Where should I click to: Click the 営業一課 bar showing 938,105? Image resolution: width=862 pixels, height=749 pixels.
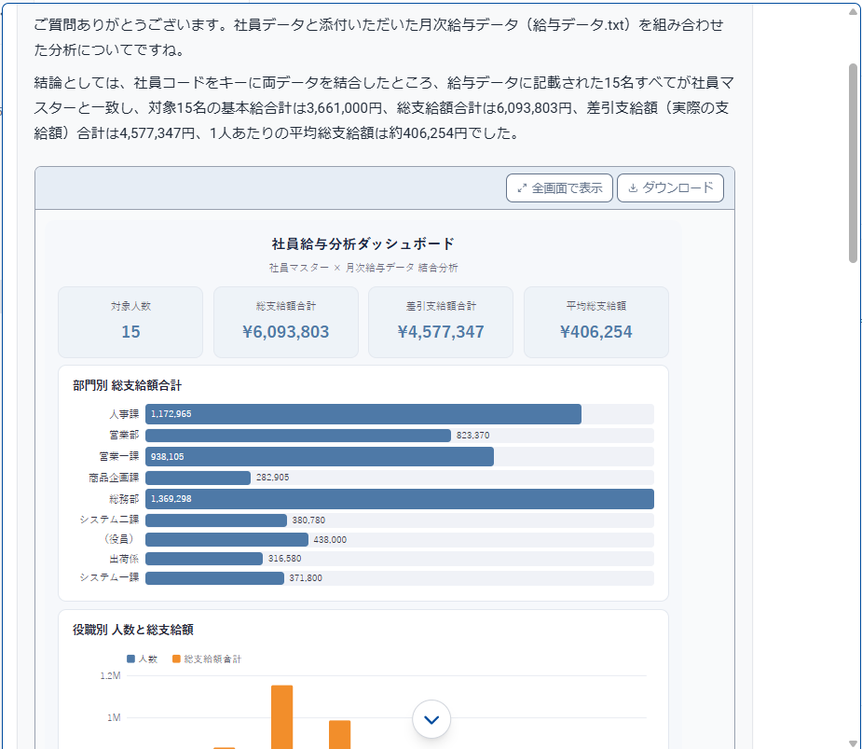[320, 456]
